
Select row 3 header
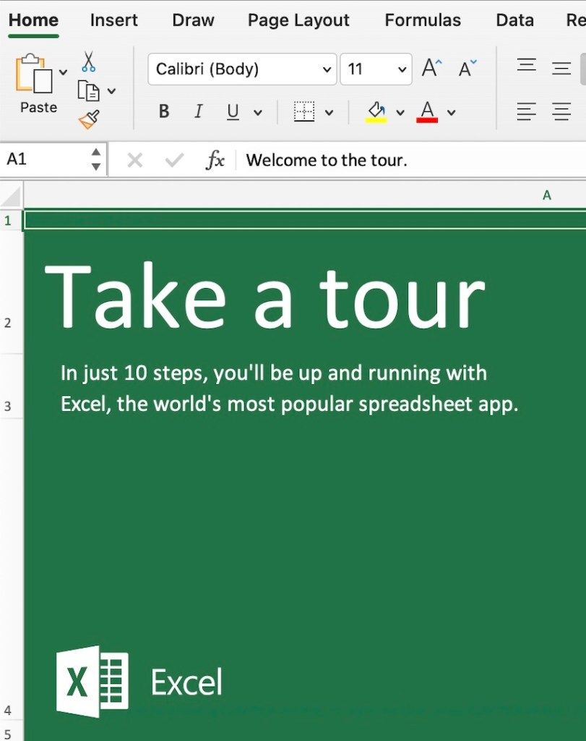coord(12,386)
